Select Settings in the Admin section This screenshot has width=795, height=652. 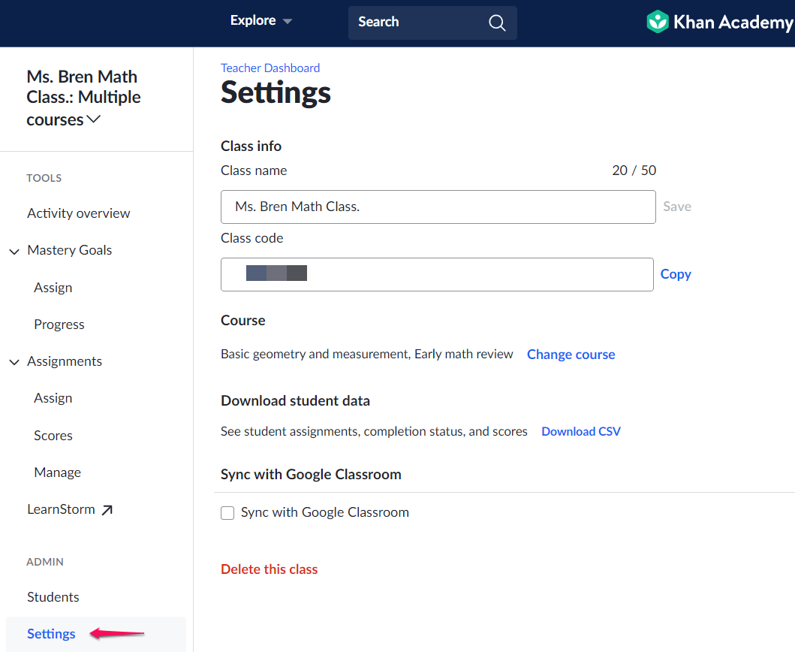pyautogui.click(x=51, y=634)
